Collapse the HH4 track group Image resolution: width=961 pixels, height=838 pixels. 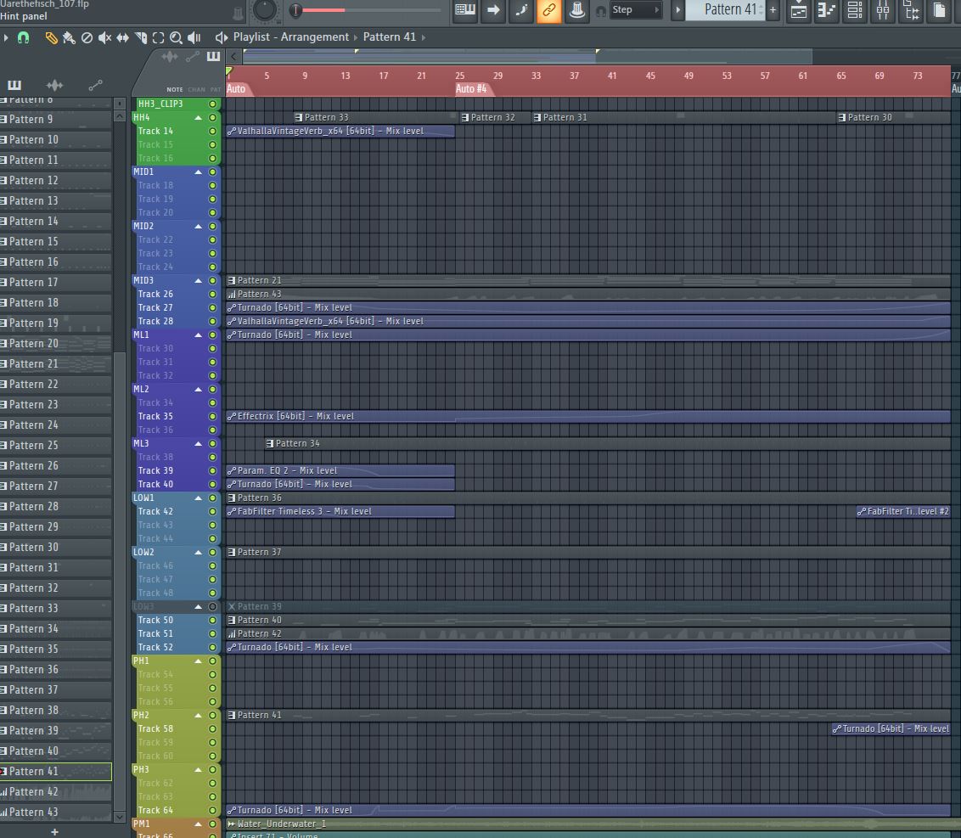coord(198,118)
